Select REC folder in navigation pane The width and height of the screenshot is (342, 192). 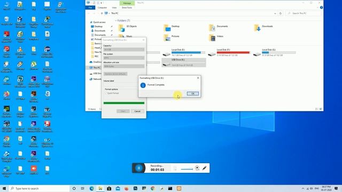(96, 57)
